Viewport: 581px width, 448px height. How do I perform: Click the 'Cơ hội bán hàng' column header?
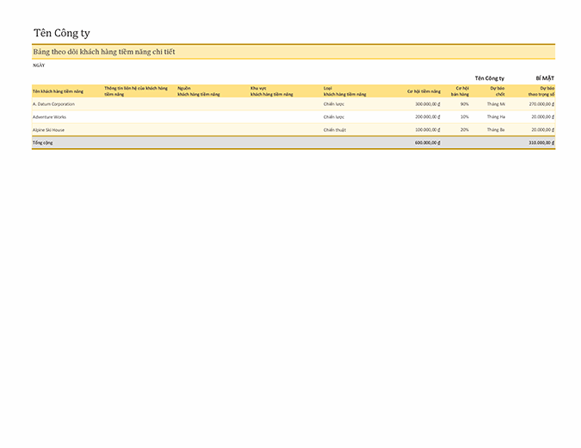point(460,90)
